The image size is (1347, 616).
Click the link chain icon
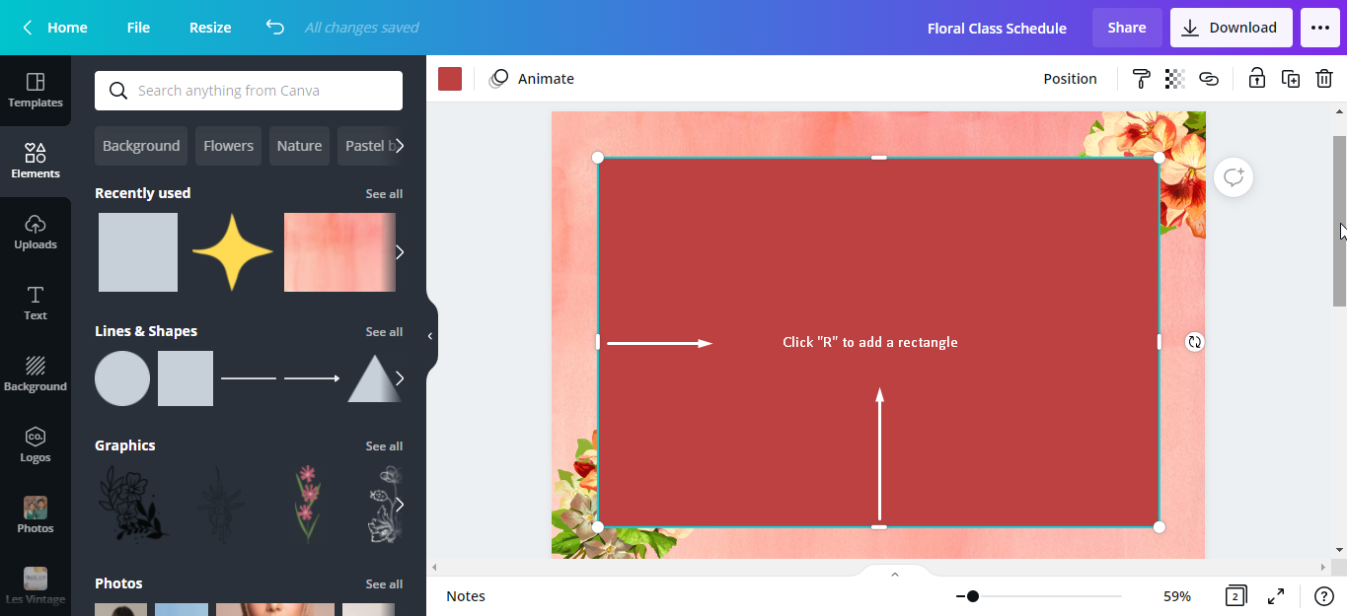pos(1209,79)
